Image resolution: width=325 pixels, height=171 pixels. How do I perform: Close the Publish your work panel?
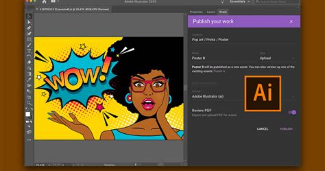291,22
